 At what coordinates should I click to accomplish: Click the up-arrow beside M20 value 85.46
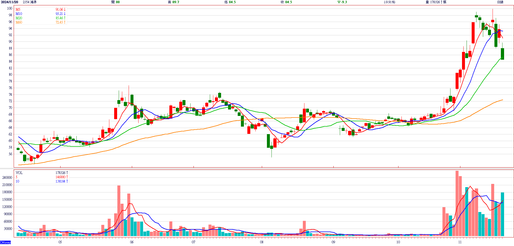65,18
